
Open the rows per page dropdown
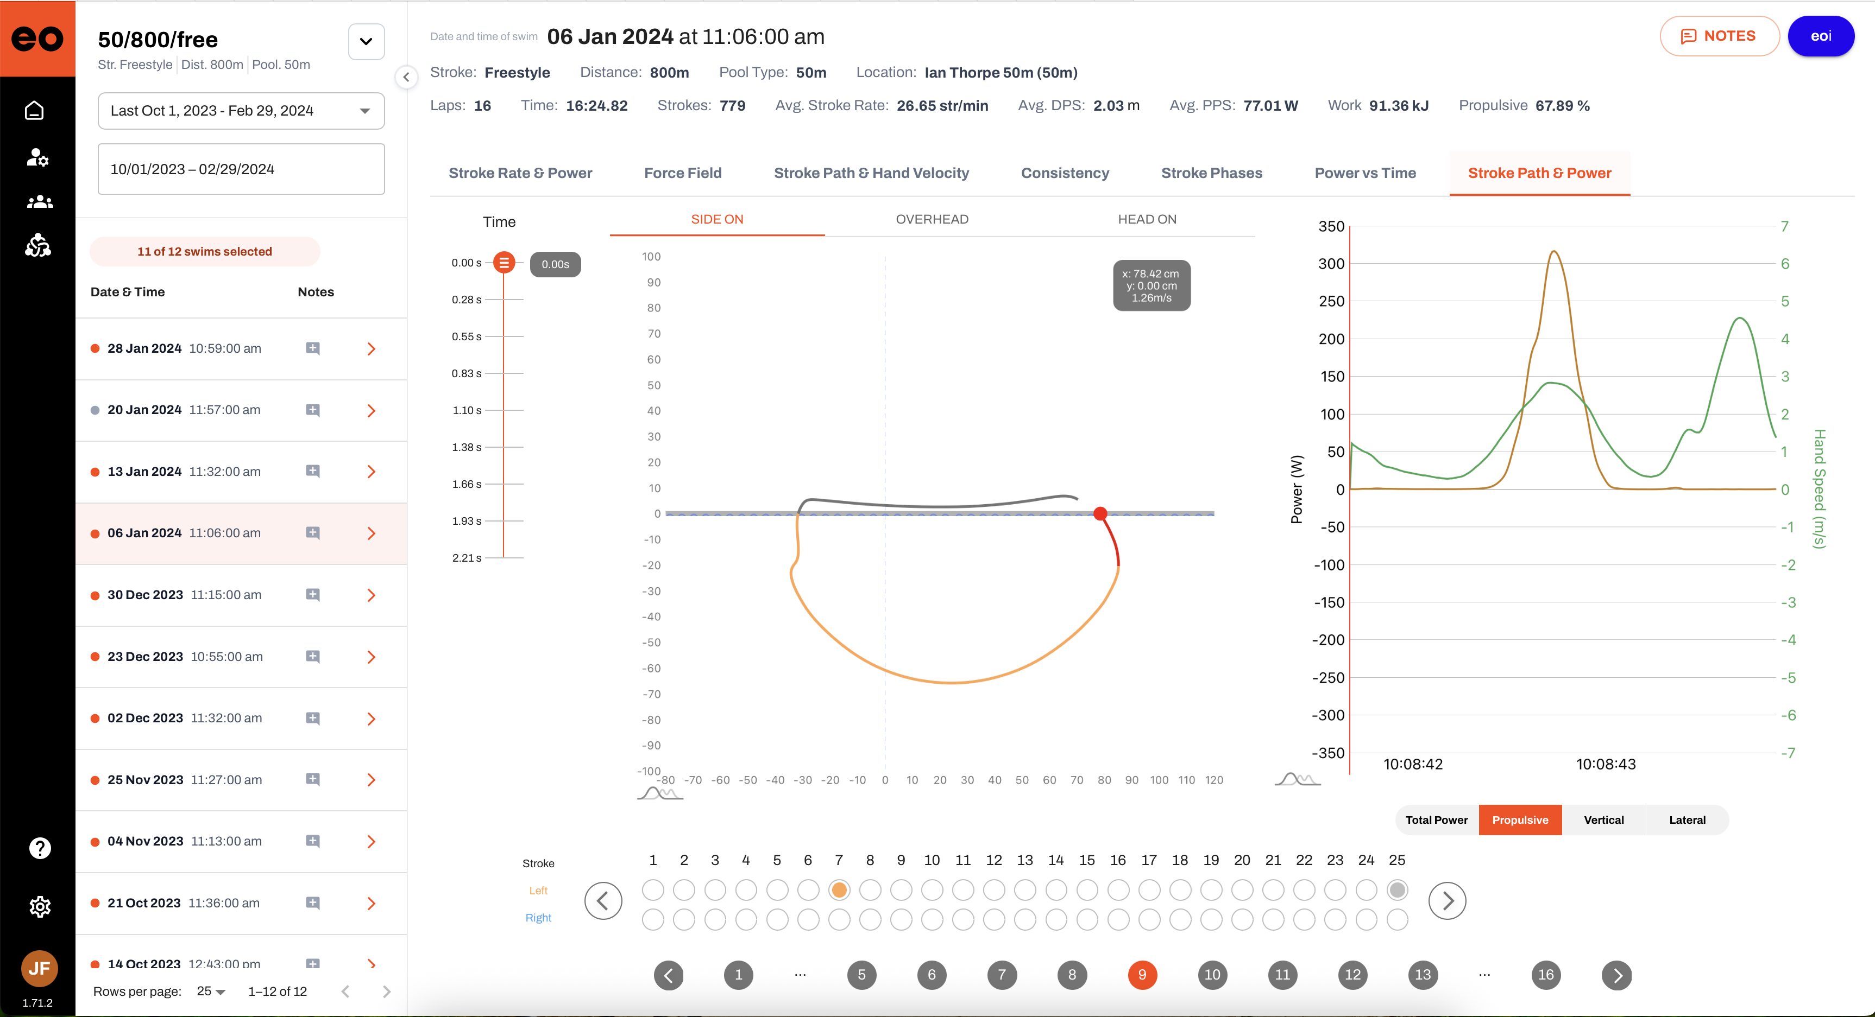click(x=212, y=991)
